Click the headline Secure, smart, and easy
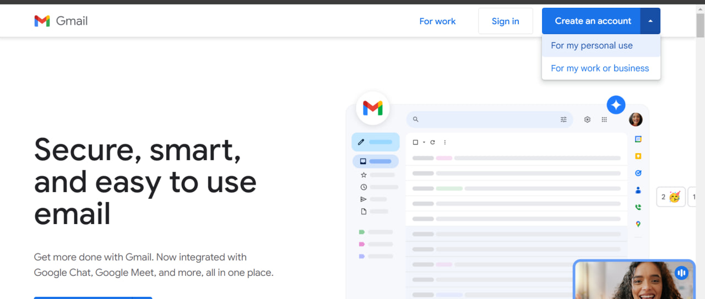 [145, 181]
